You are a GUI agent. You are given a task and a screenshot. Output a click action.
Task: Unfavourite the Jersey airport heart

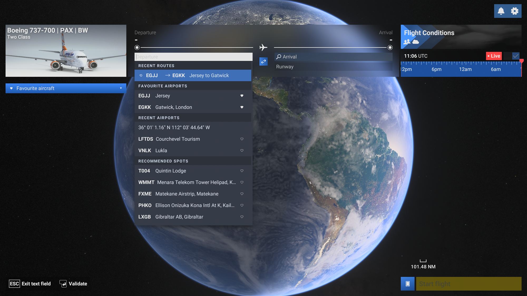[x=242, y=96]
